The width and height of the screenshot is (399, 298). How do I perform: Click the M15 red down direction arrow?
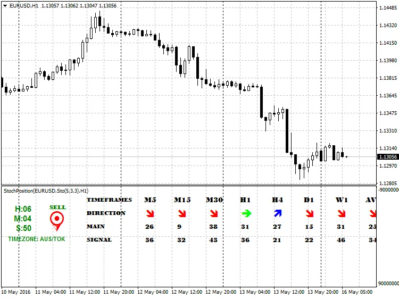(181, 213)
